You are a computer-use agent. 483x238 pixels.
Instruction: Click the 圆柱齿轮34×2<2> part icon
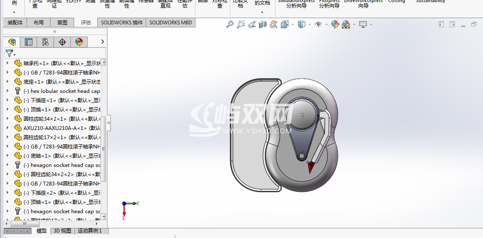[x=18, y=174]
